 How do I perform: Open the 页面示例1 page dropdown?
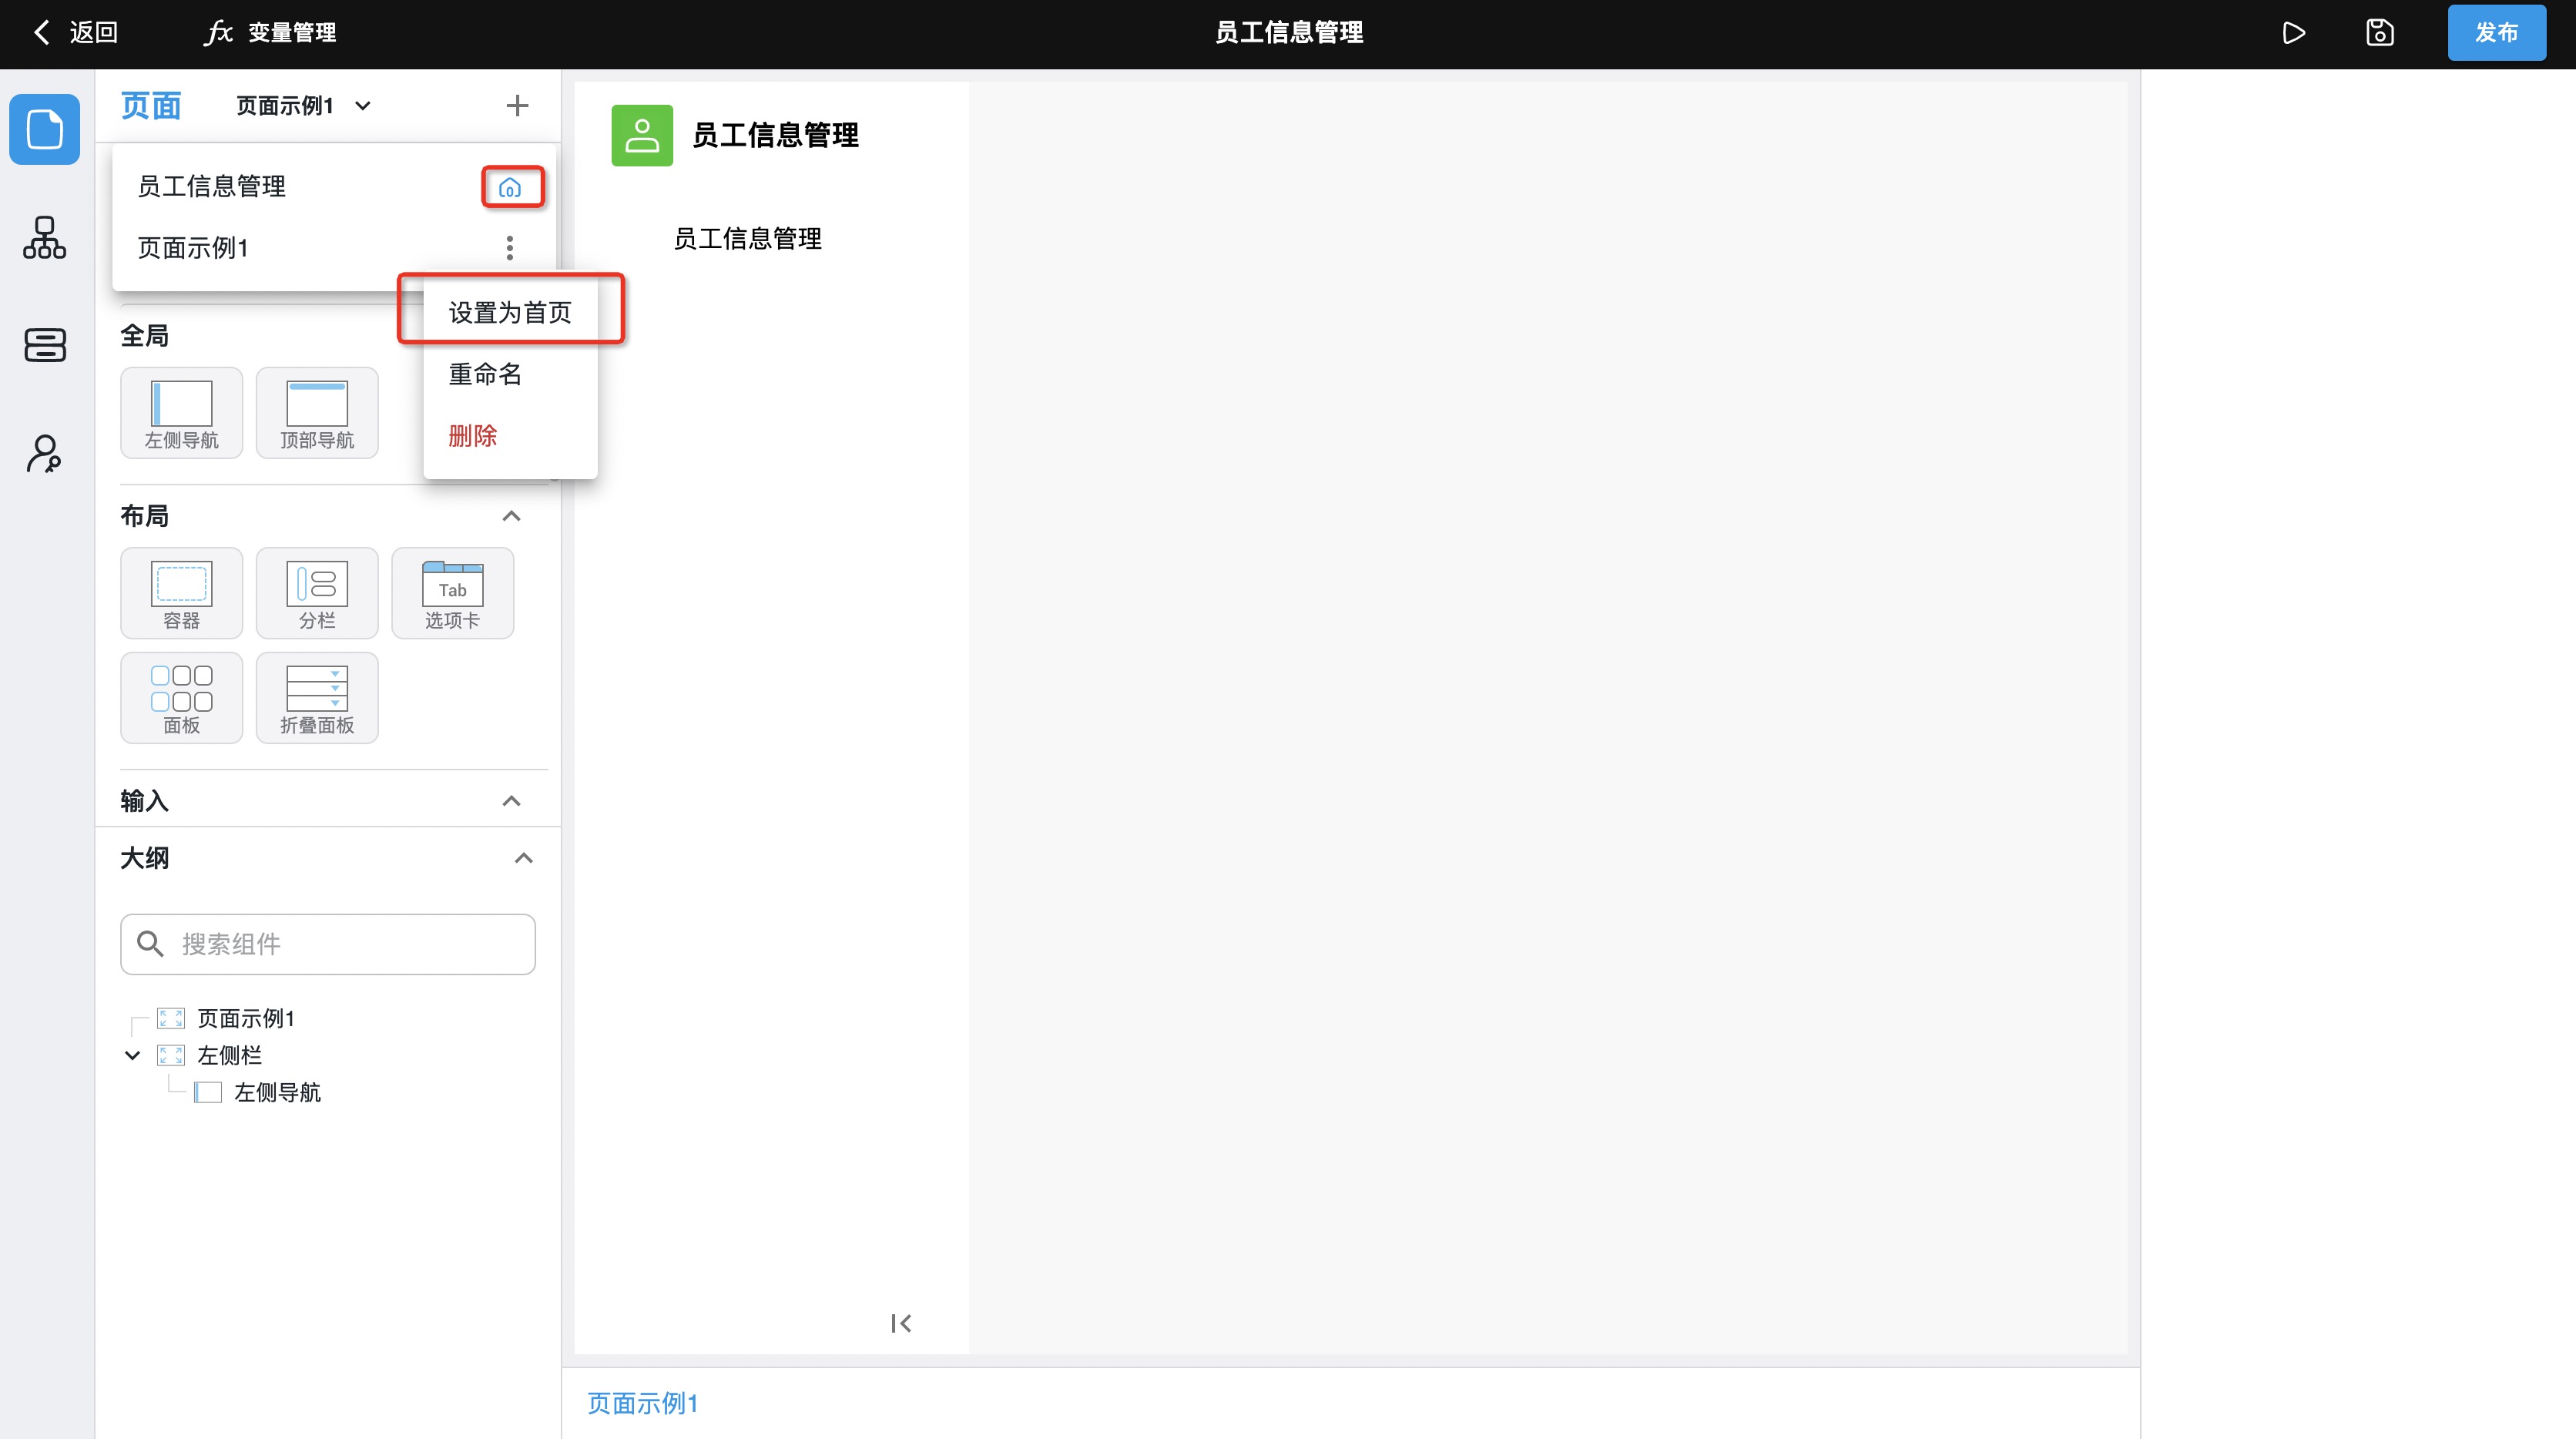[304, 106]
